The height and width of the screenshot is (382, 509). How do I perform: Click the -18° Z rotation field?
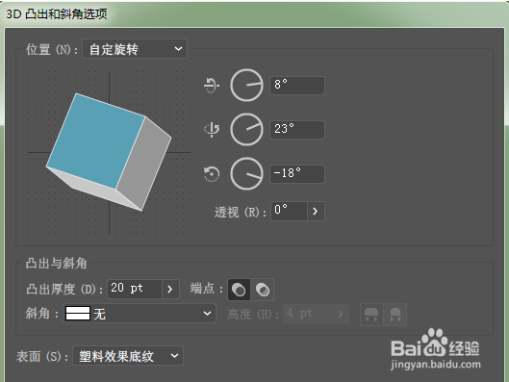pos(297,173)
